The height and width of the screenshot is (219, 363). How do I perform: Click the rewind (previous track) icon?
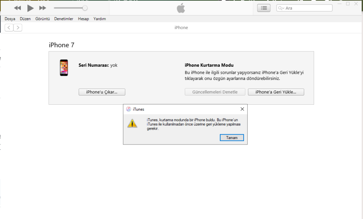[18, 8]
